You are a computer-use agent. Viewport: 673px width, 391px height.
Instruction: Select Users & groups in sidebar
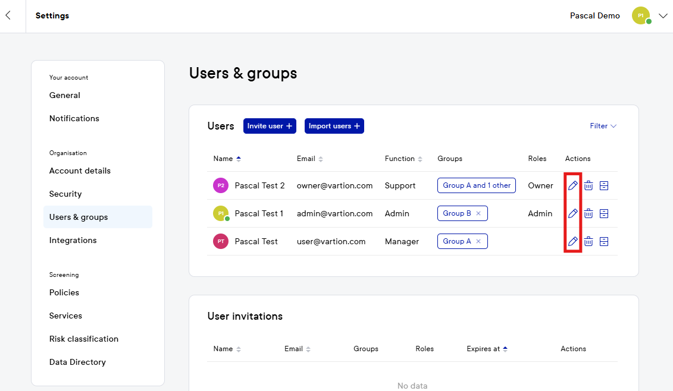[x=98, y=217]
